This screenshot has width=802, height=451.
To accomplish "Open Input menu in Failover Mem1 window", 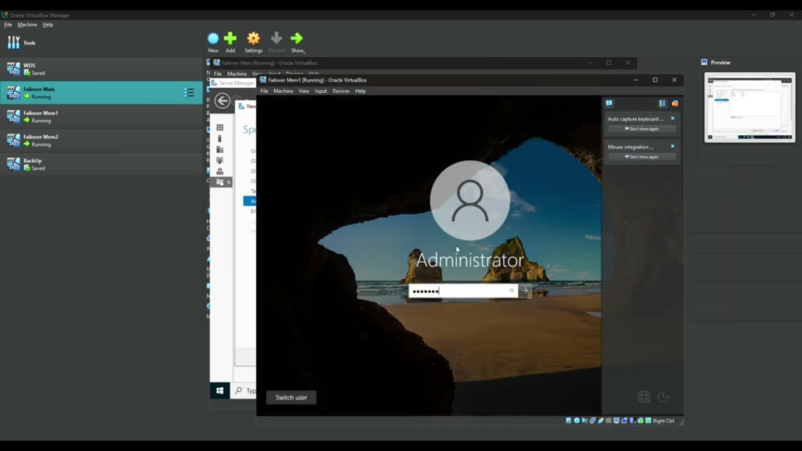I will [321, 91].
